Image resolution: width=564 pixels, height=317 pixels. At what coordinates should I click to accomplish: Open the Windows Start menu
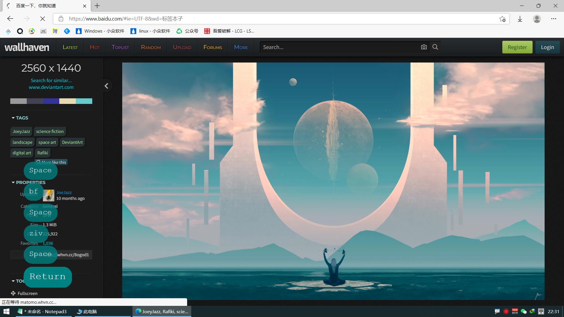(x=6, y=311)
